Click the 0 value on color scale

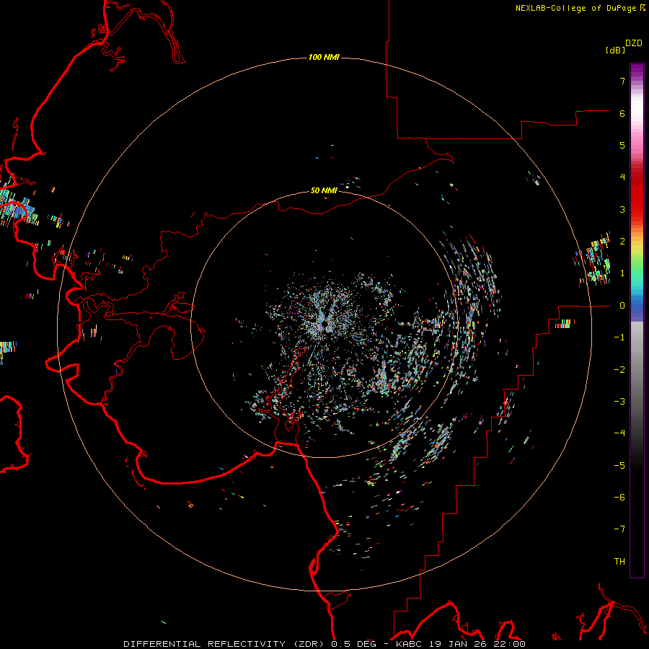point(622,306)
